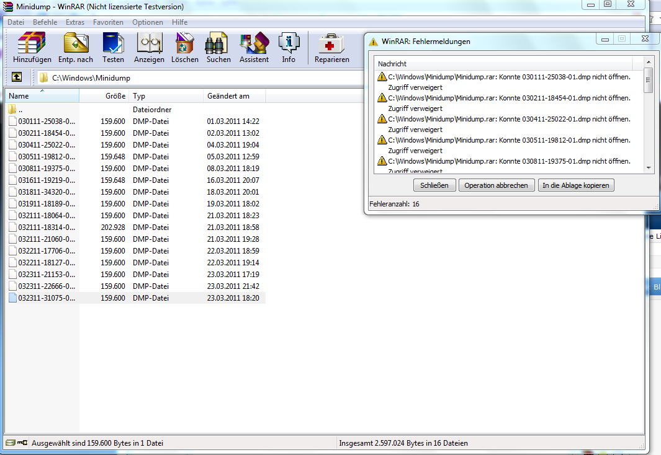Image resolution: width=661 pixels, height=455 pixels.
Task: Click the Löschen delete icon
Action: click(x=184, y=43)
